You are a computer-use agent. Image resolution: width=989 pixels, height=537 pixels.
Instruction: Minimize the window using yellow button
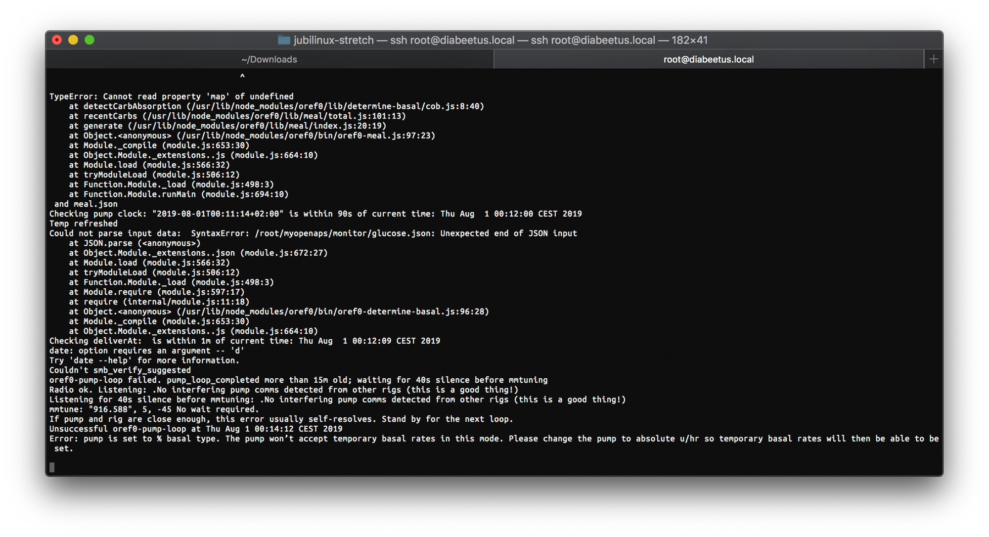73,40
